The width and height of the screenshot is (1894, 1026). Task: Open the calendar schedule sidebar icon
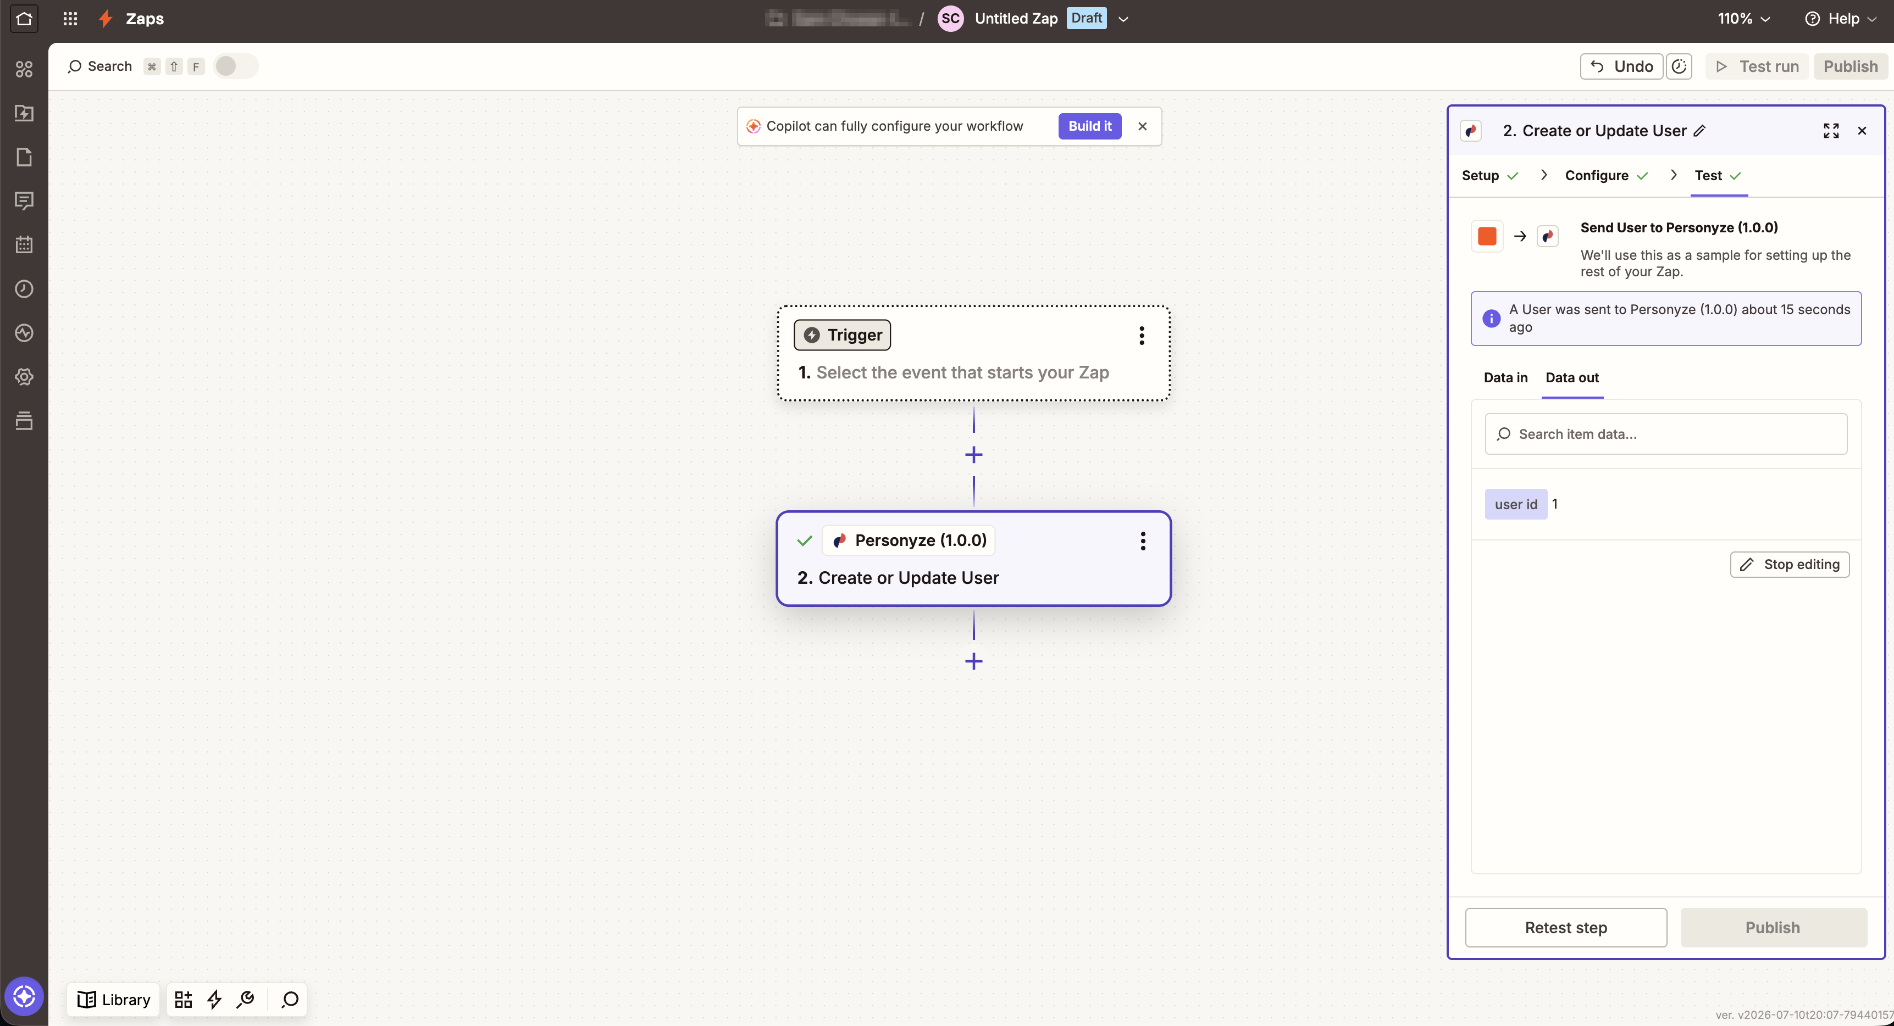pyautogui.click(x=24, y=245)
